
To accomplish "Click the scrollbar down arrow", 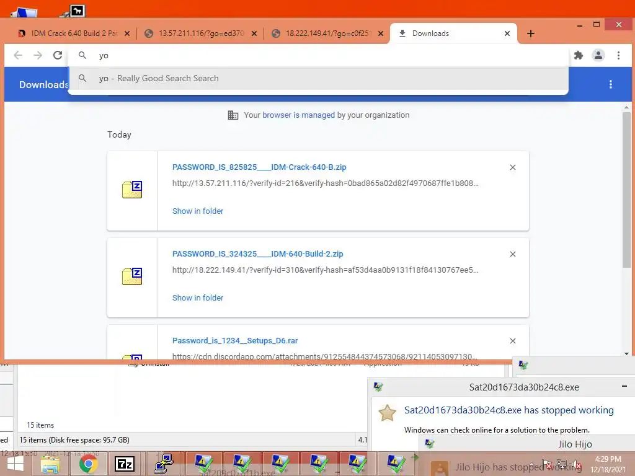I will pyautogui.click(x=626, y=353).
